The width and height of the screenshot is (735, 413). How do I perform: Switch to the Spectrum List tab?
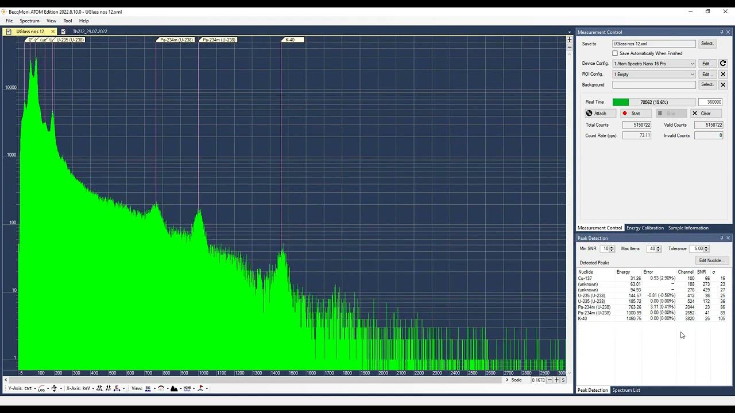(x=626, y=390)
